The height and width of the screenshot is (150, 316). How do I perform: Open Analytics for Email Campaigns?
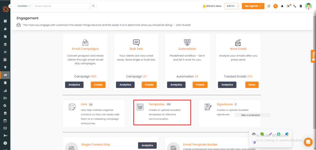tap(74, 85)
